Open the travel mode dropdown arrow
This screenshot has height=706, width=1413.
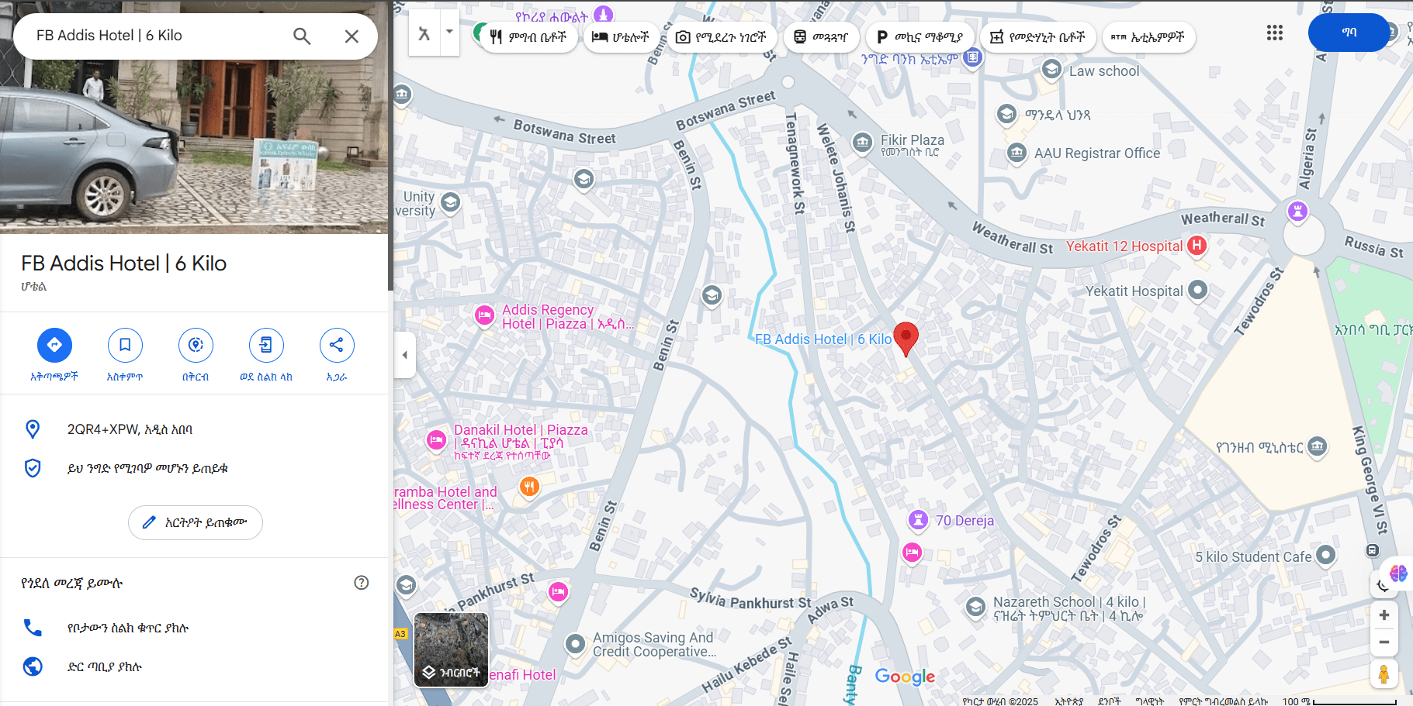click(449, 33)
